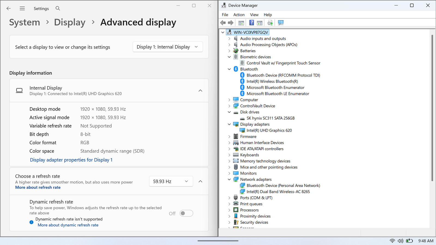Click Update device driver toolbar icon
Screen dimensions: 436x245
pyautogui.click(x=270, y=23)
